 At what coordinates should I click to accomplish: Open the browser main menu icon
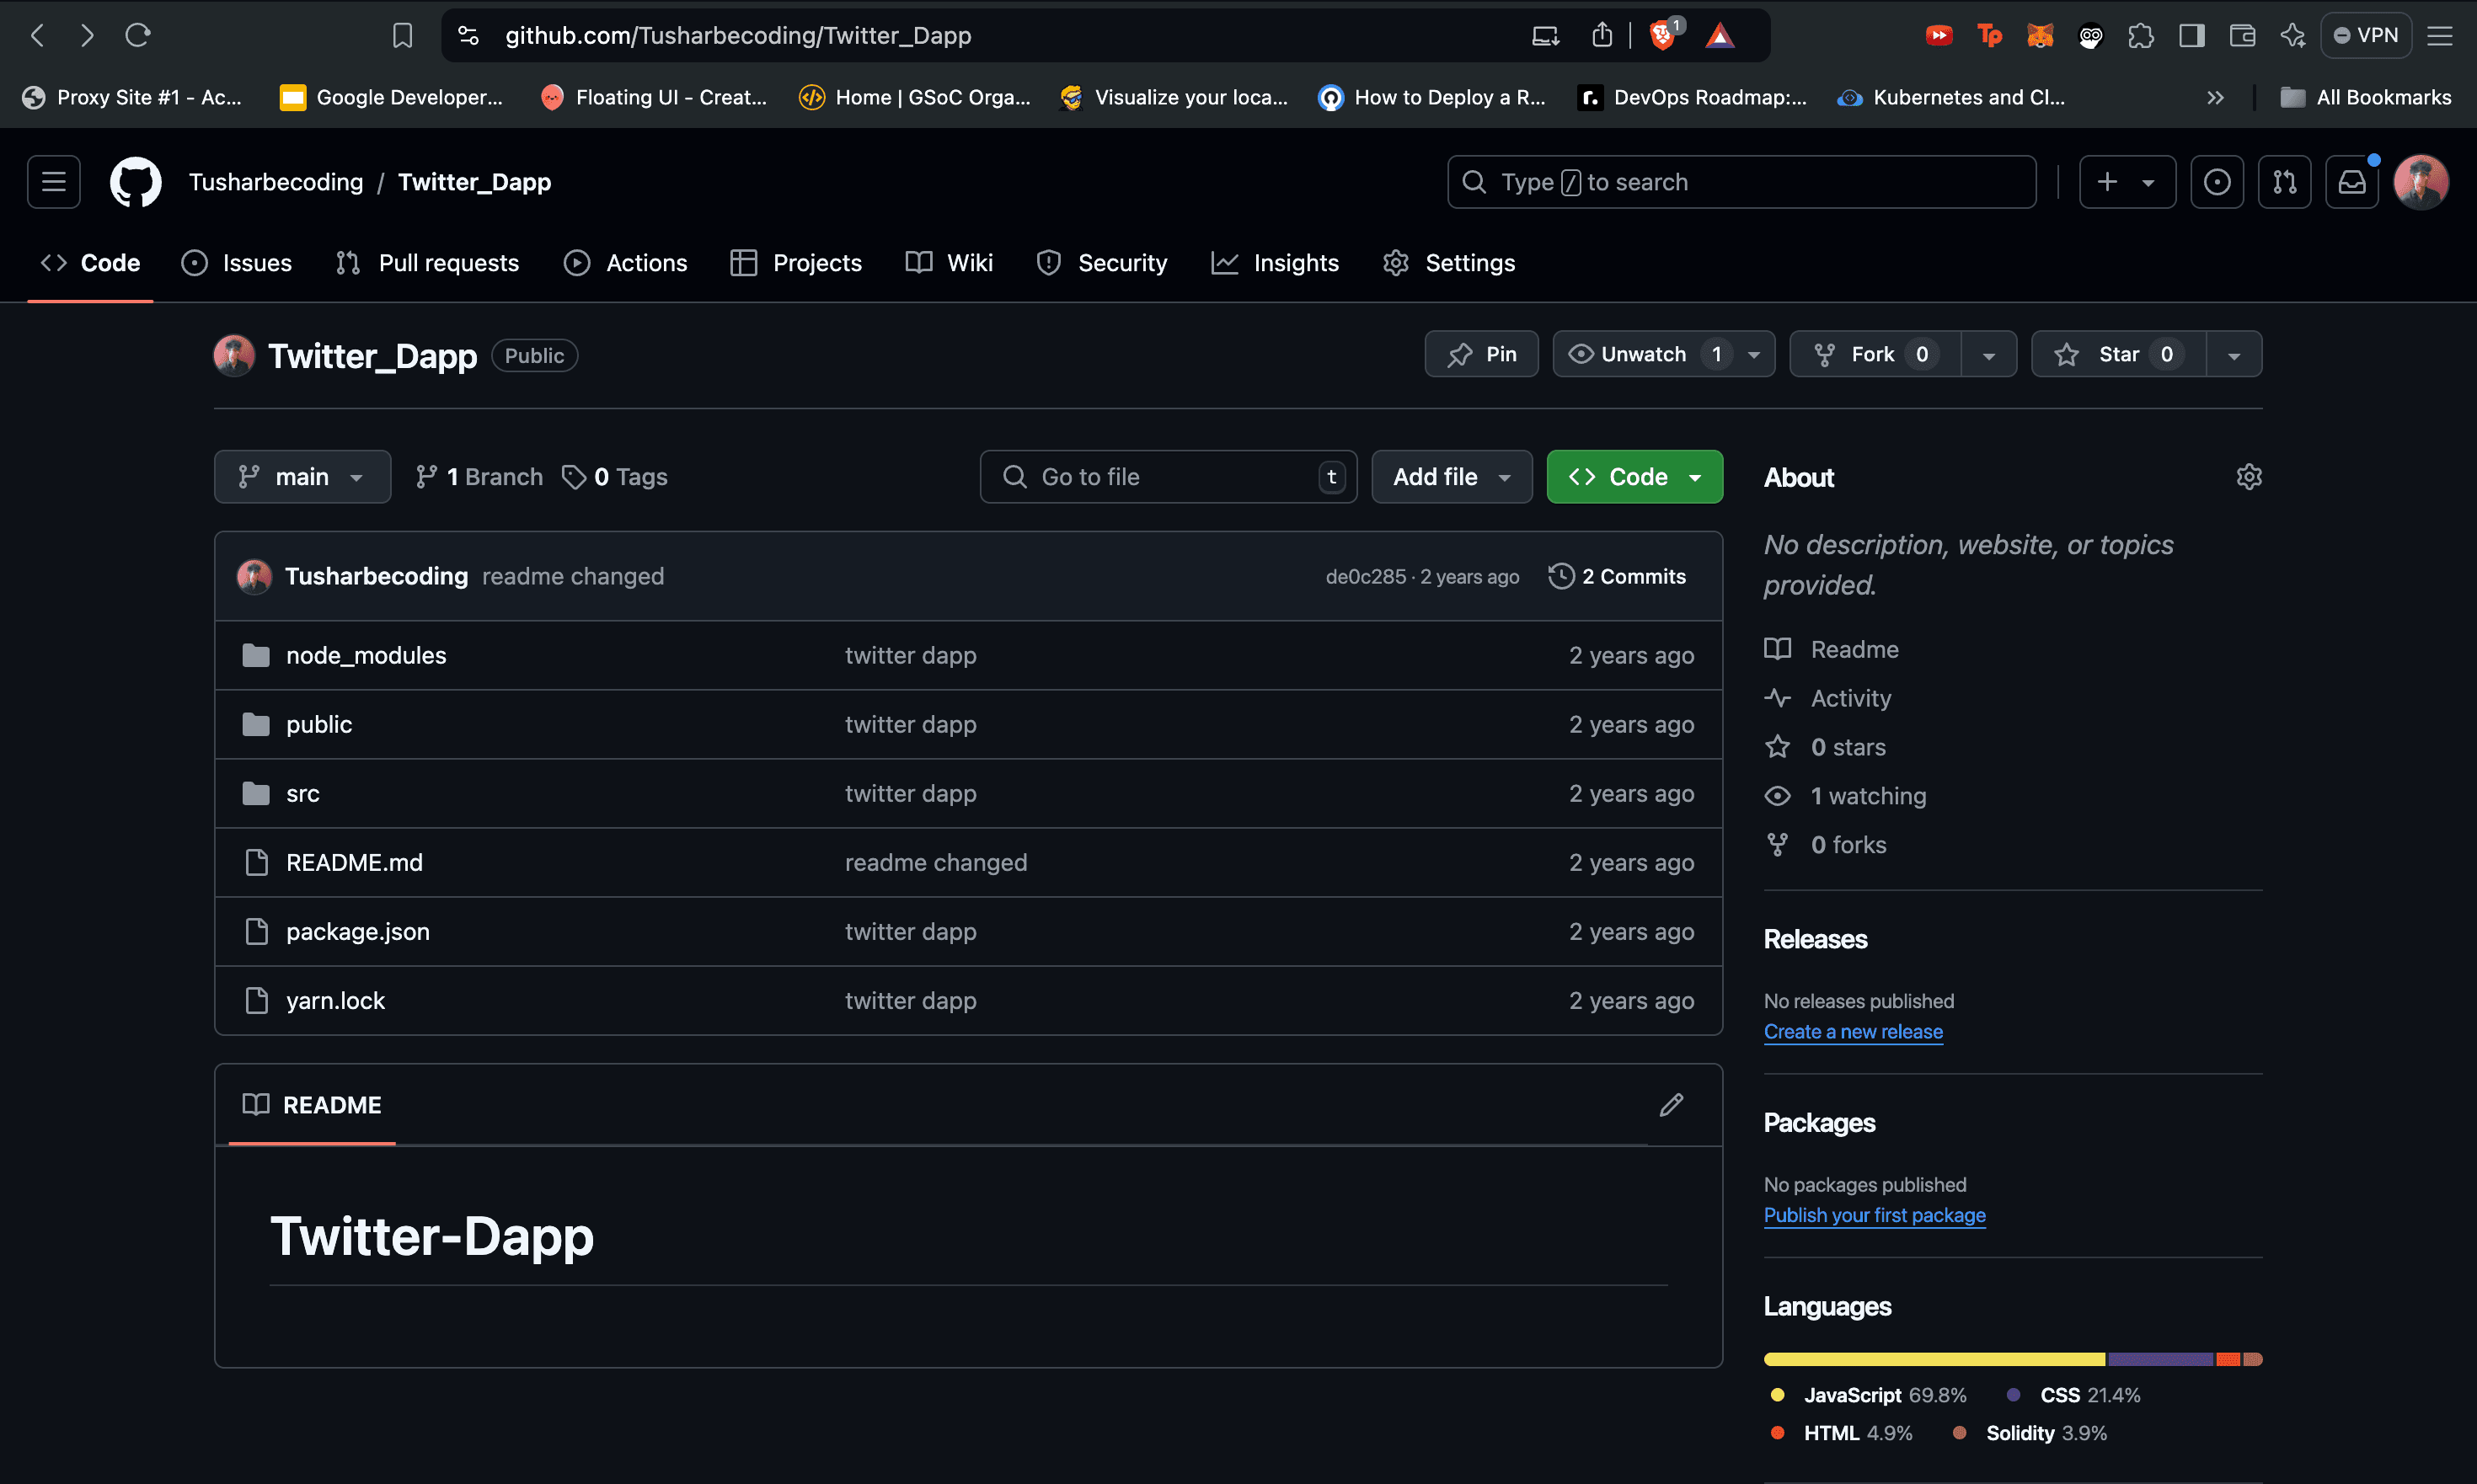pos(2440,36)
